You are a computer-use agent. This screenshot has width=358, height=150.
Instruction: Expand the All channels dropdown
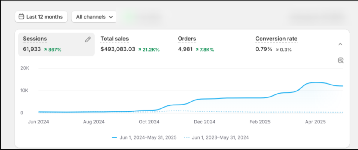(x=94, y=17)
